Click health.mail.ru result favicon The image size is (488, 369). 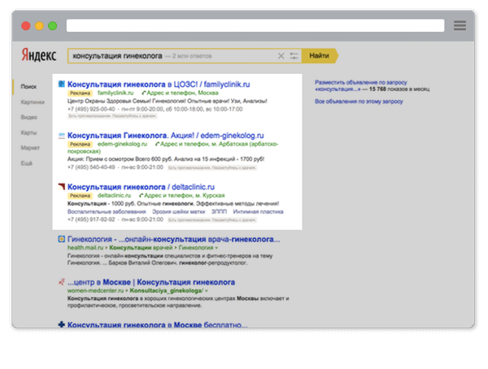pyautogui.click(x=62, y=239)
